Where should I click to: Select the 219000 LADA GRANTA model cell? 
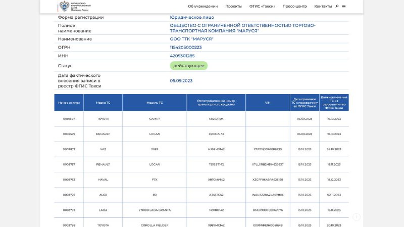tap(155, 210)
